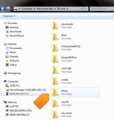Open the recent pages dropdown beside Forward

(12, 9)
